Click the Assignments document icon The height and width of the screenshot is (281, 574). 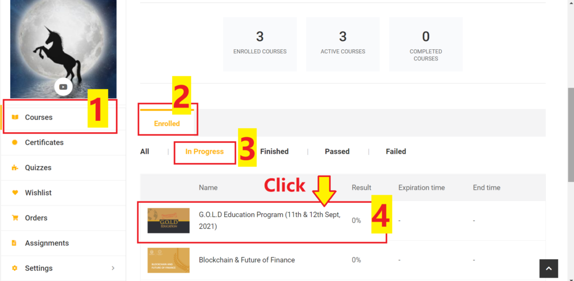pos(15,243)
